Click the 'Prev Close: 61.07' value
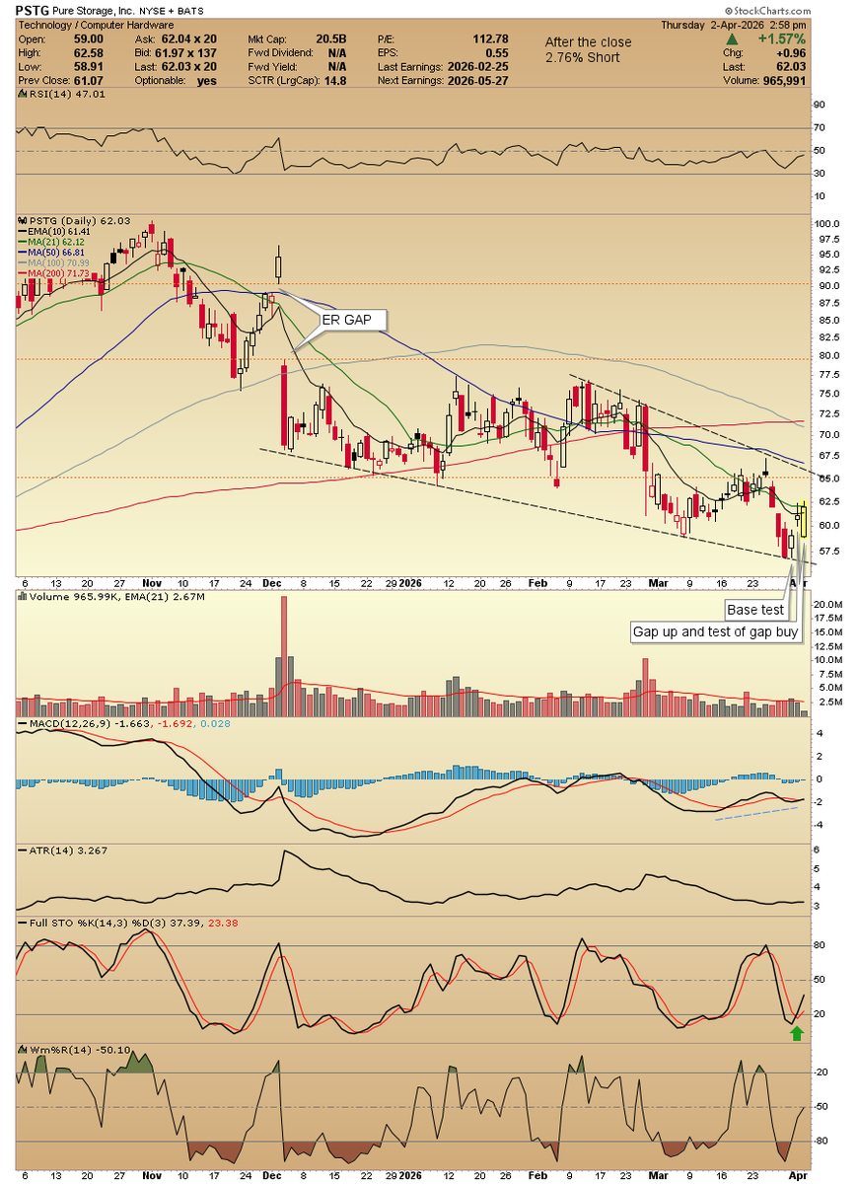Viewport: 858px width, 1184px height. (62, 81)
